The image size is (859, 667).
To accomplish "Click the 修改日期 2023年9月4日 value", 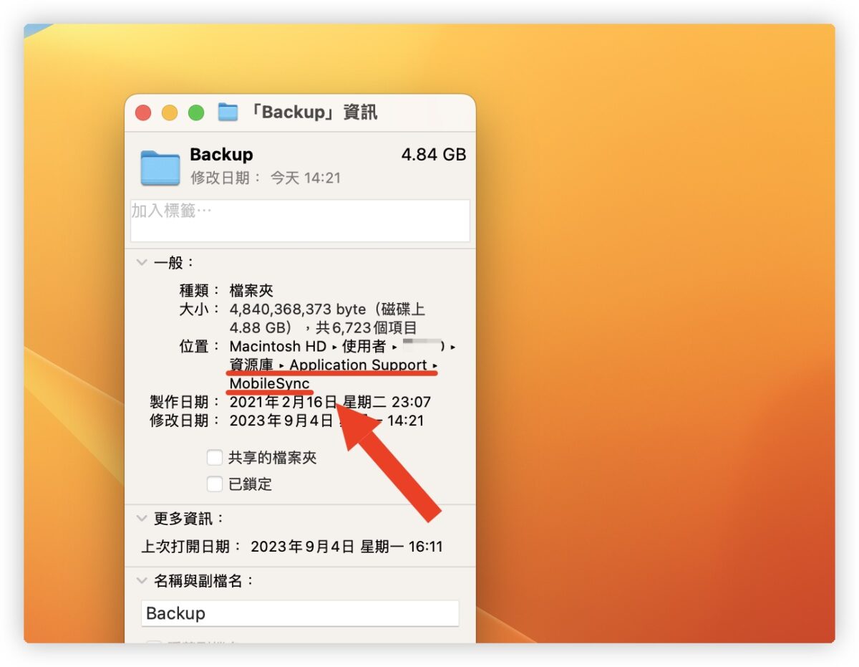I will pos(326,421).
